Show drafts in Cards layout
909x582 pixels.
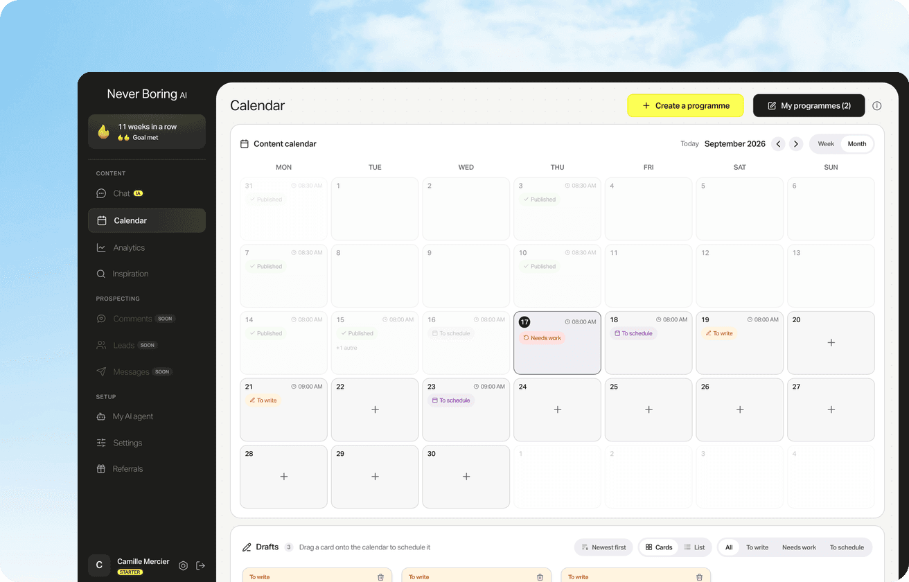pos(659,547)
